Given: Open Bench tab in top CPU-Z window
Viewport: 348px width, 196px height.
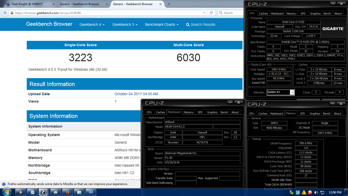Looking at the screenshot, I should (x=327, y=14).
